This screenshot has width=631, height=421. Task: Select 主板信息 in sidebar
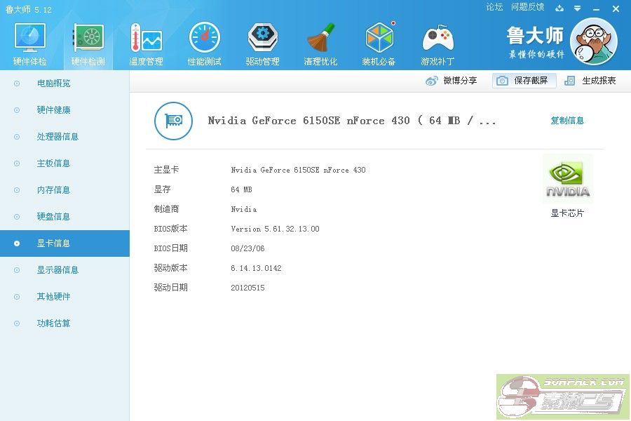(65, 163)
